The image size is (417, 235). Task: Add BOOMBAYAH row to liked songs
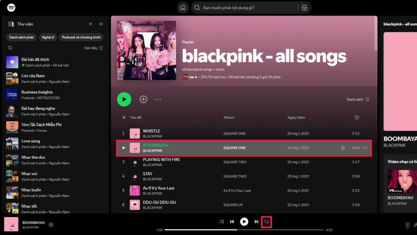click(343, 148)
